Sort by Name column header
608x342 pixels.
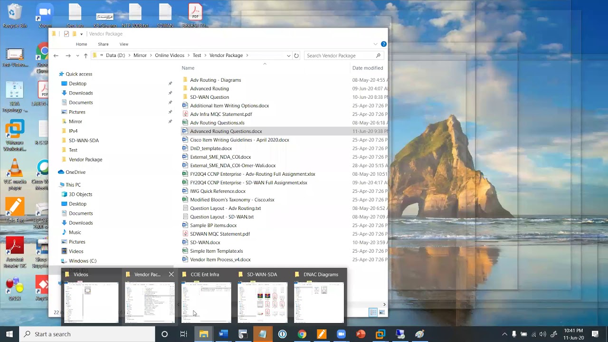188,68
